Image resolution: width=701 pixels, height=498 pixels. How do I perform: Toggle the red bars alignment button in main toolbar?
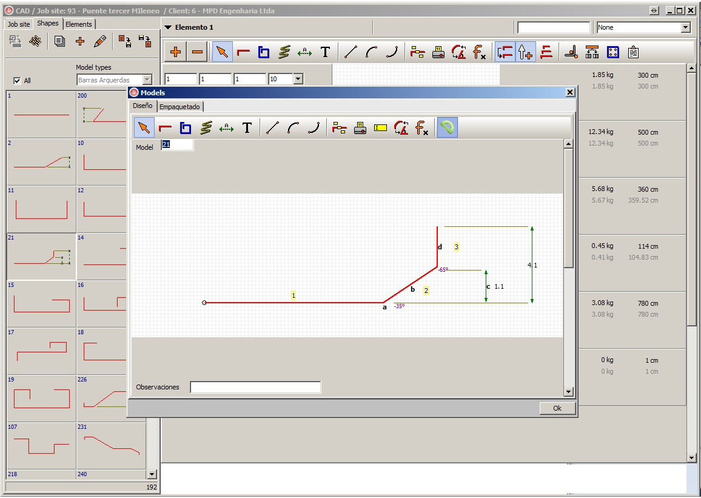(505, 52)
